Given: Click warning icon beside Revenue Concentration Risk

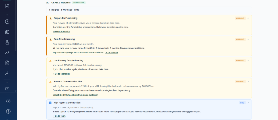Looking at the screenshot, I should pyautogui.click(x=50, y=82).
